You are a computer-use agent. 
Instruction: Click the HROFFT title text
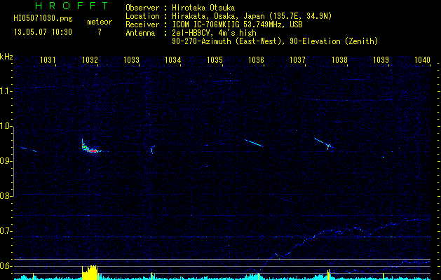[x=72, y=6]
